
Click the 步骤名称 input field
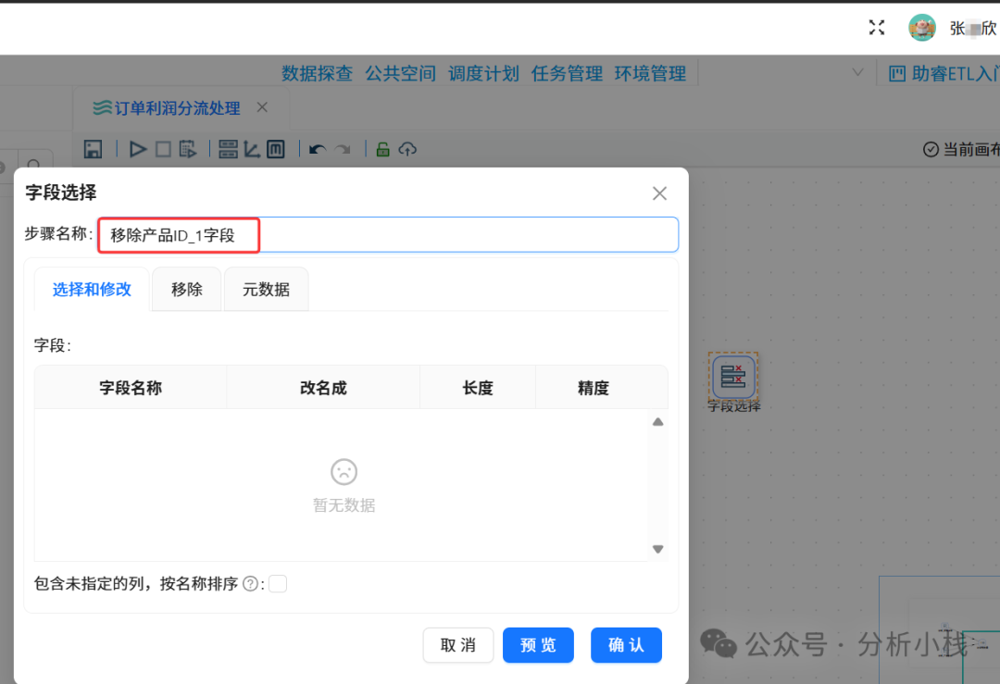(x=388, y=234)
